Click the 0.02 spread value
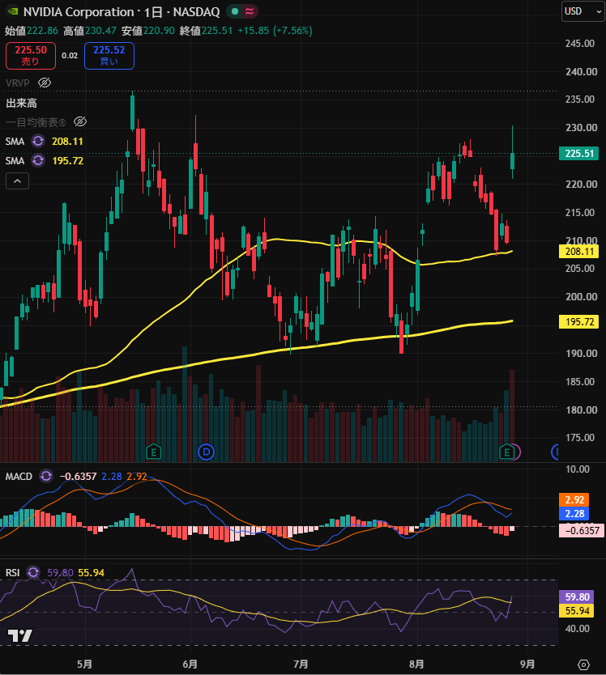 (70, 56)
